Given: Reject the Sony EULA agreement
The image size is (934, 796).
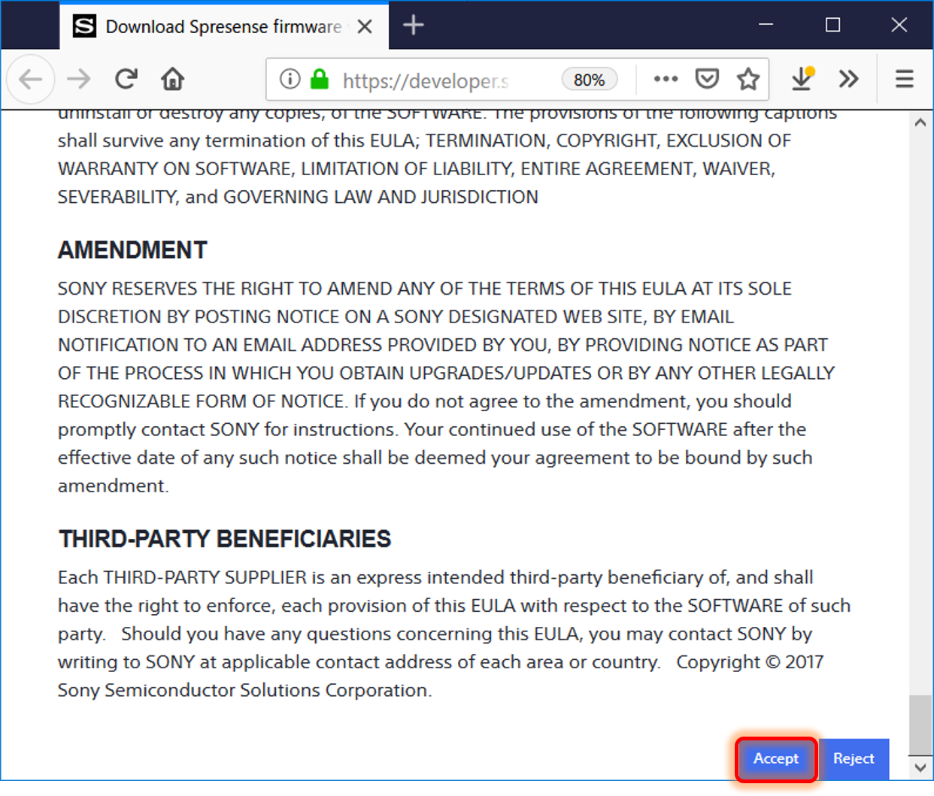Looking at the screenshot, I should pyautogui.click(x=854, y=759).
